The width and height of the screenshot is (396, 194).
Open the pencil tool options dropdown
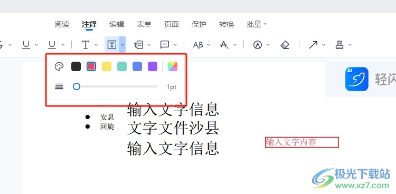coord(268,45)
